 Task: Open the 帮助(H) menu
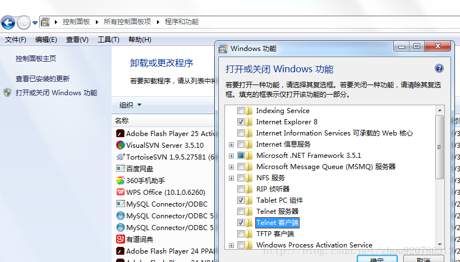pyautogui.click(x=140, y=40)
